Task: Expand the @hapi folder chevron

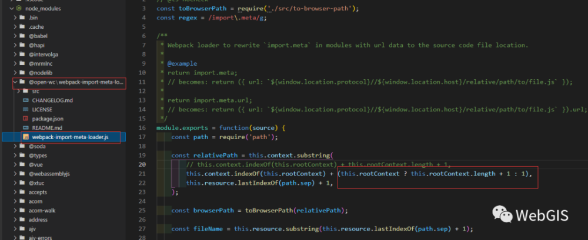Action: pyautogui.click(x=15, y=45)
